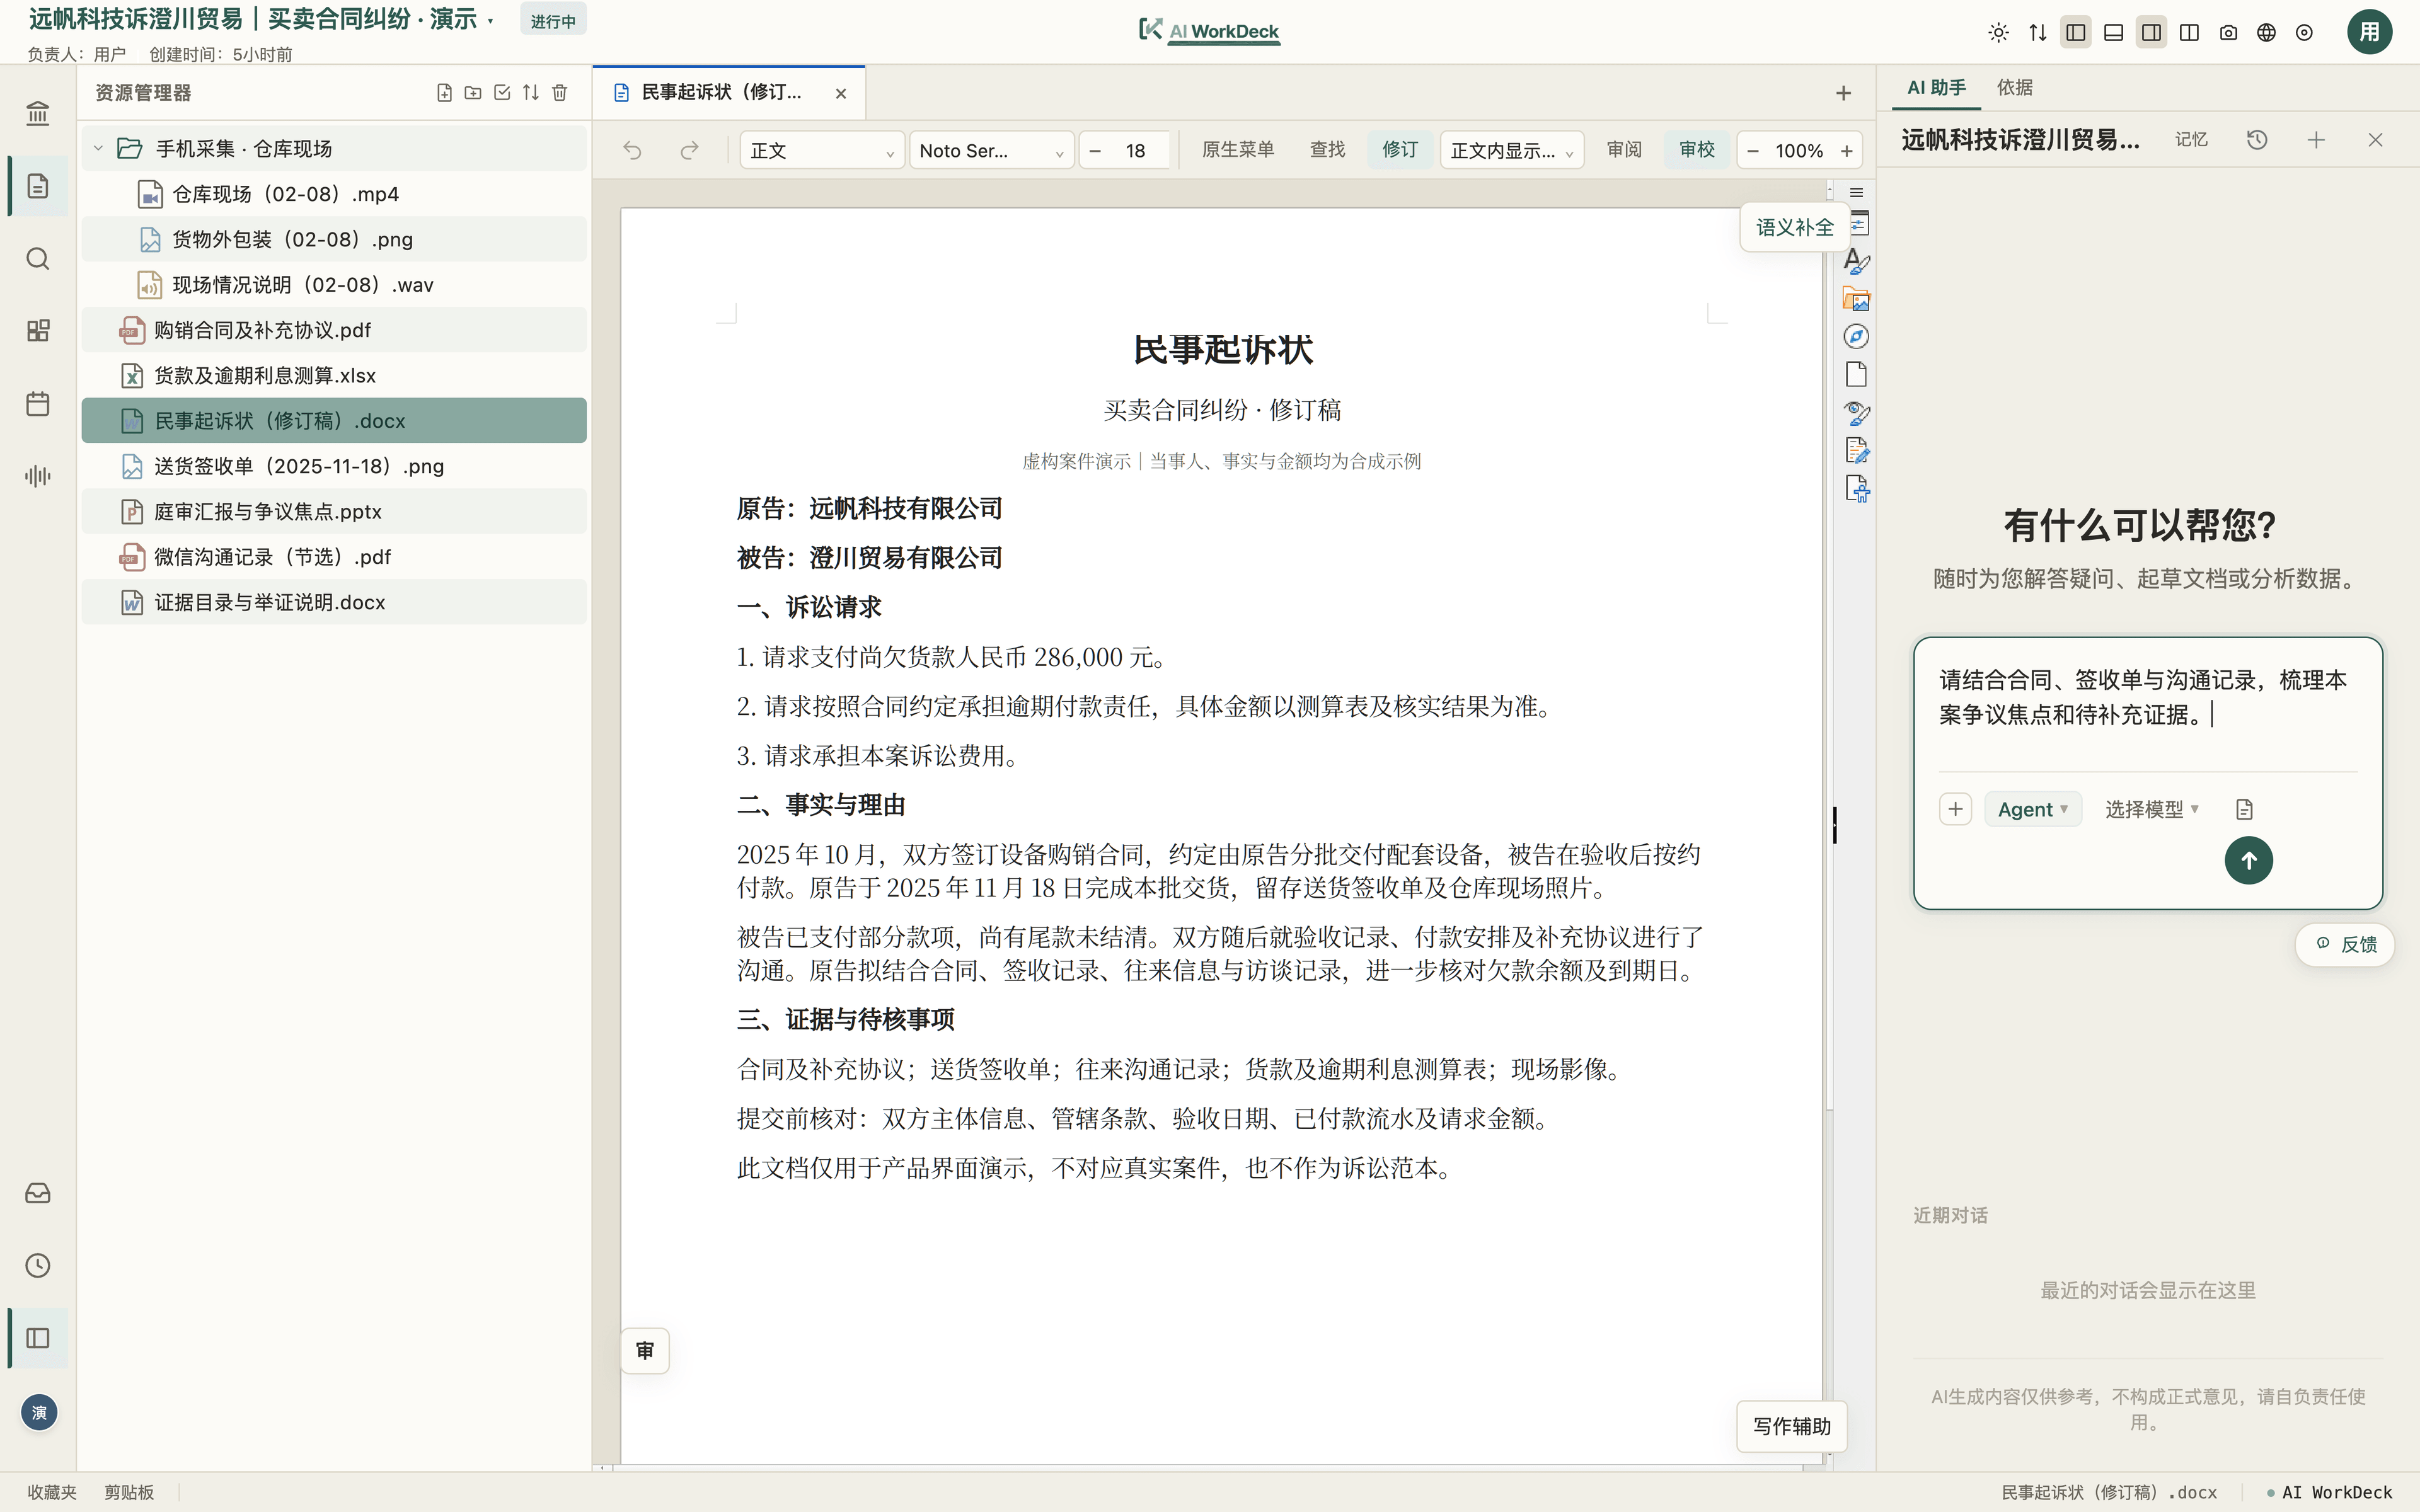Image resolution: width=2420 pixels, height=1512 pixels.
Task: Collapse the 手机采集 · 仓库现场 folder
Action: (98, 148)
